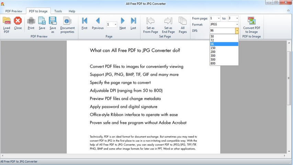Maximize the converter window
The width and height of the screenshot is (293, 165).
pos(276,2)
